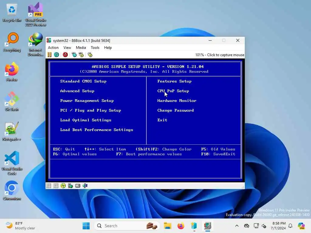Screen dimensions: 311x233
Task: Select Power Management Setup entry
Action: [x=87, y=101]
